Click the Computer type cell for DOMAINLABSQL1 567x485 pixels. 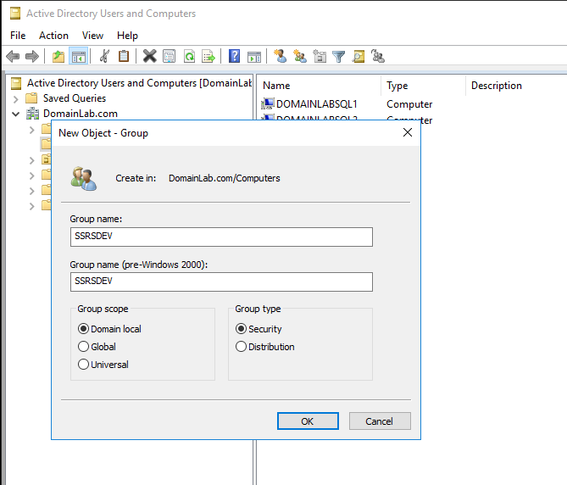(409, 104)
